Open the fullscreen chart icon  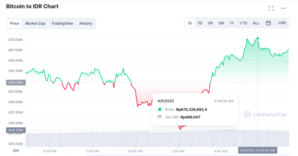click(x=271, y=8)
